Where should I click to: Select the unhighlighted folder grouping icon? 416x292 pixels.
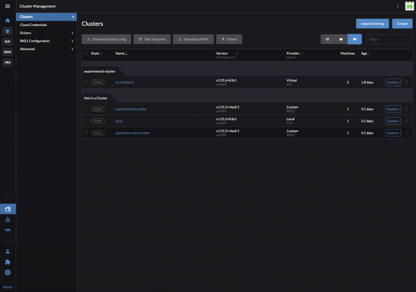341,39
